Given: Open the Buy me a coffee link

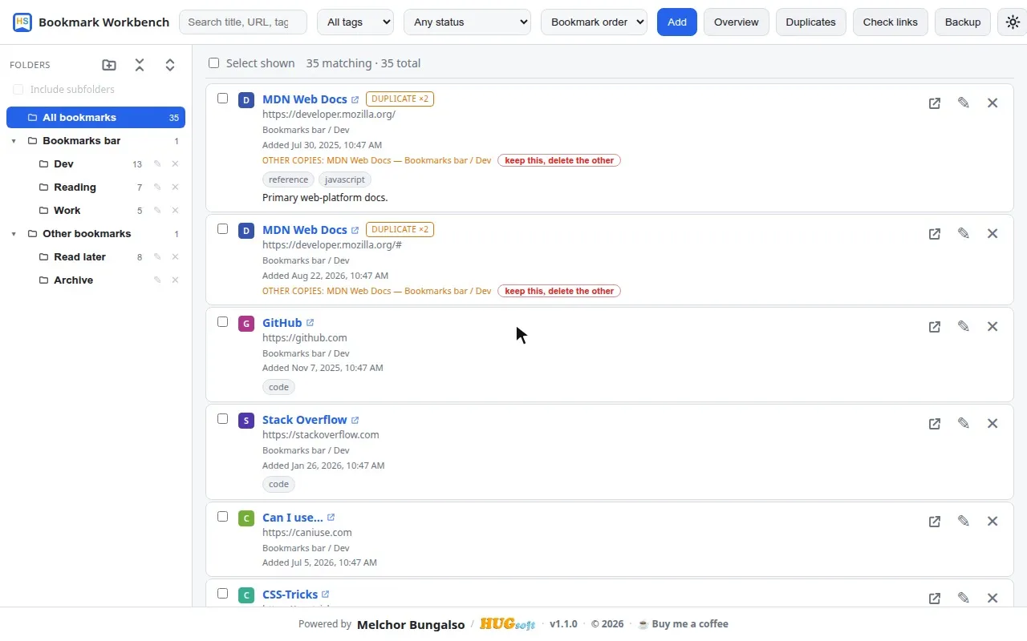Looking at the screenshot, I should (683, 624).
